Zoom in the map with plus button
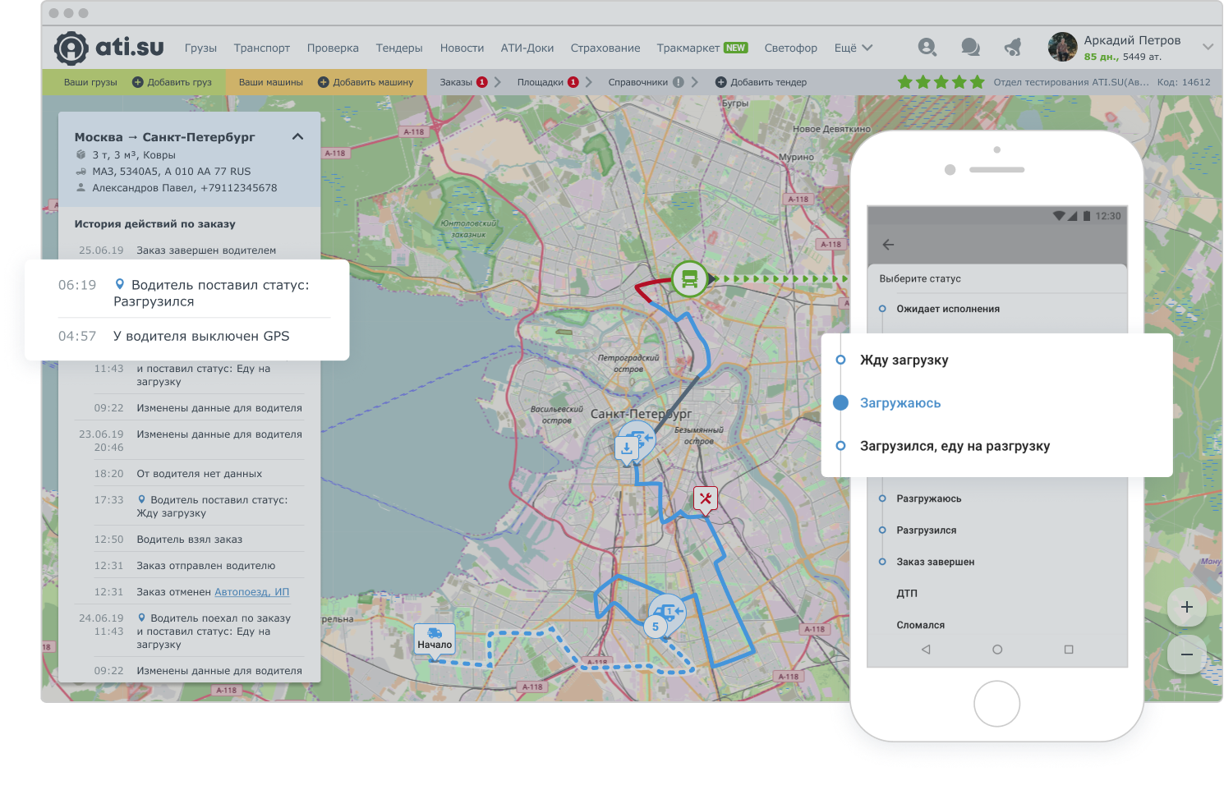The height and width of the screenshot is (790, 1224). click(1186, 607)
